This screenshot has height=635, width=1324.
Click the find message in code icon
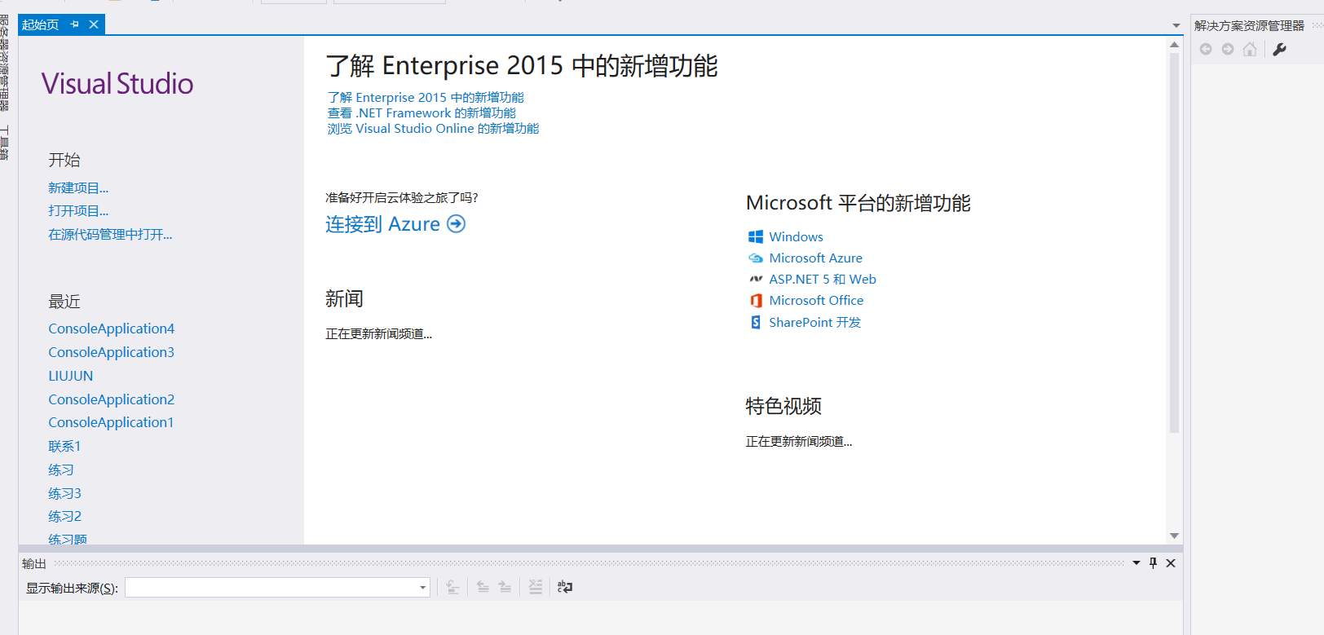pos(453,587)
